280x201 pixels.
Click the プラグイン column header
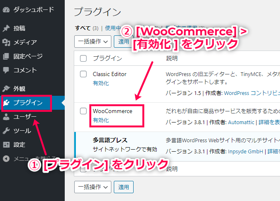(108, 58)
